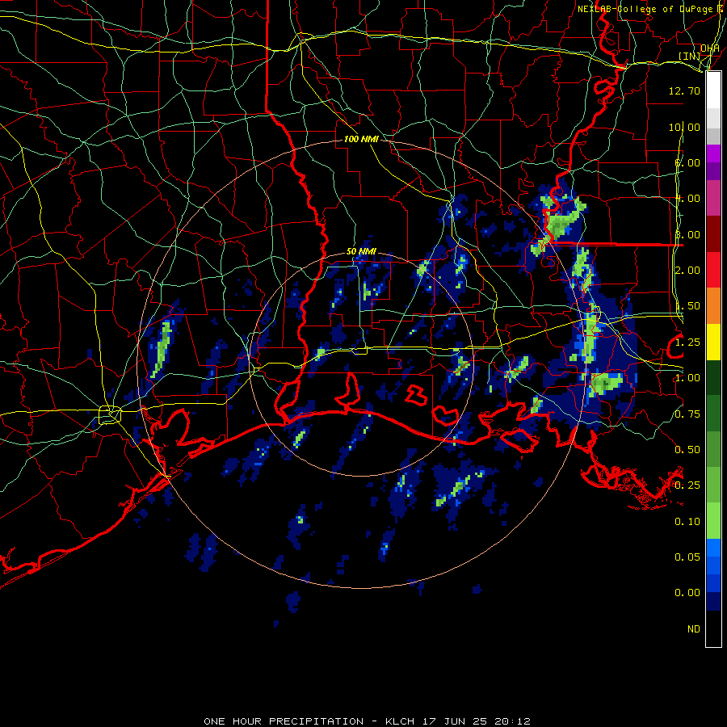Pick the dark red legend swatch near 3.00
The image size is (727, 727).
[x=713, y=234]
